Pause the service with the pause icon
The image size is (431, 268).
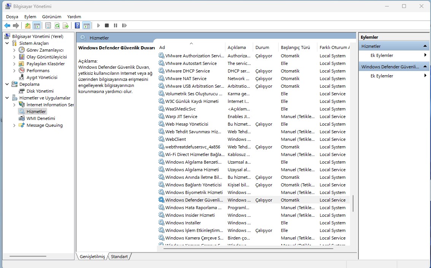116,25
